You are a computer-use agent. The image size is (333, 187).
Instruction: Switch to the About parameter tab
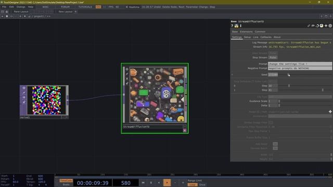[277, 37]
